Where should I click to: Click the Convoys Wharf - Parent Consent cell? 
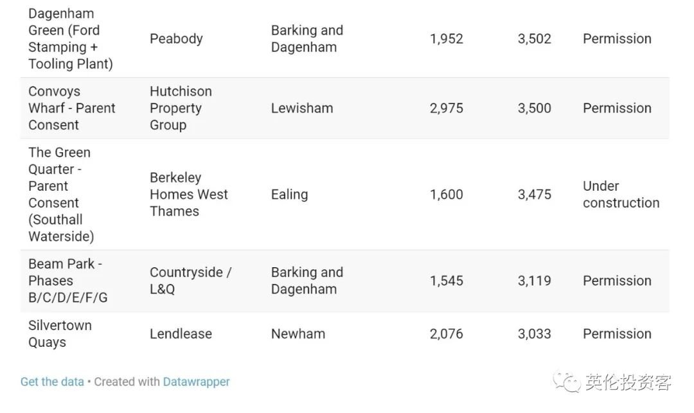[x=72, y=108]
